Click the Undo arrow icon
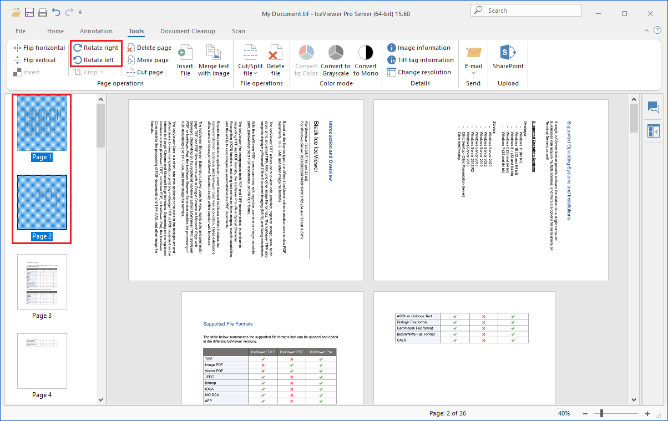Viewport: 668px width, 421px height. [x=56, y=11]
